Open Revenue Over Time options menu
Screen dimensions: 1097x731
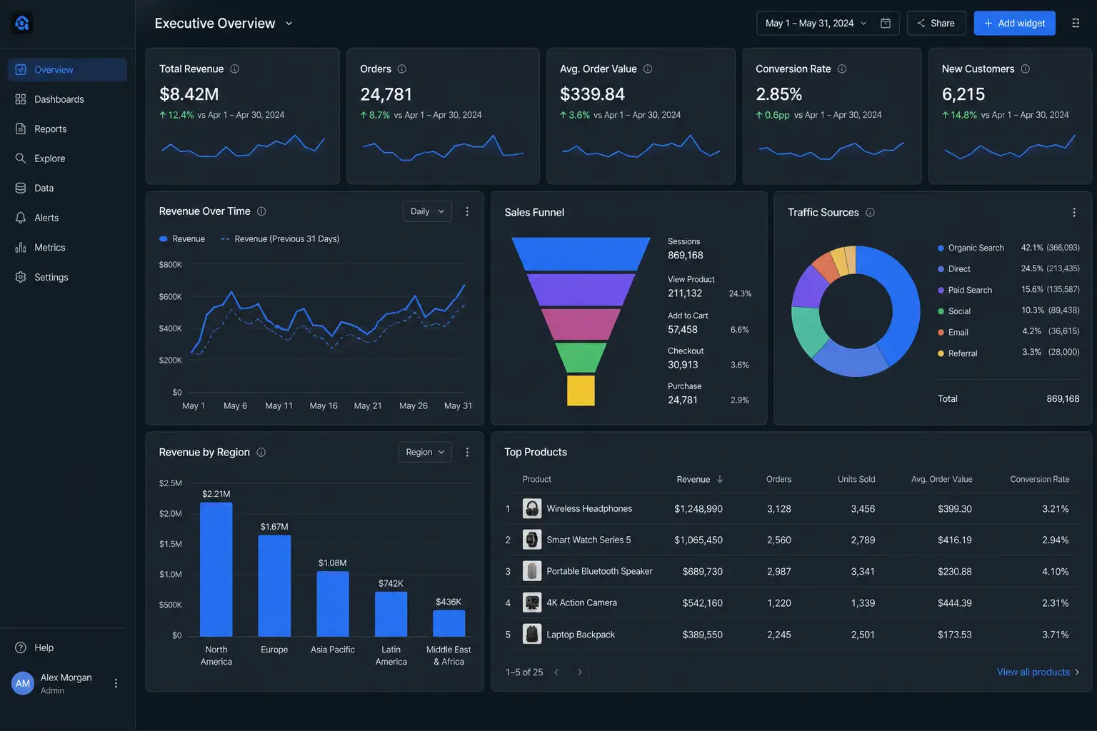coord(467,211)
